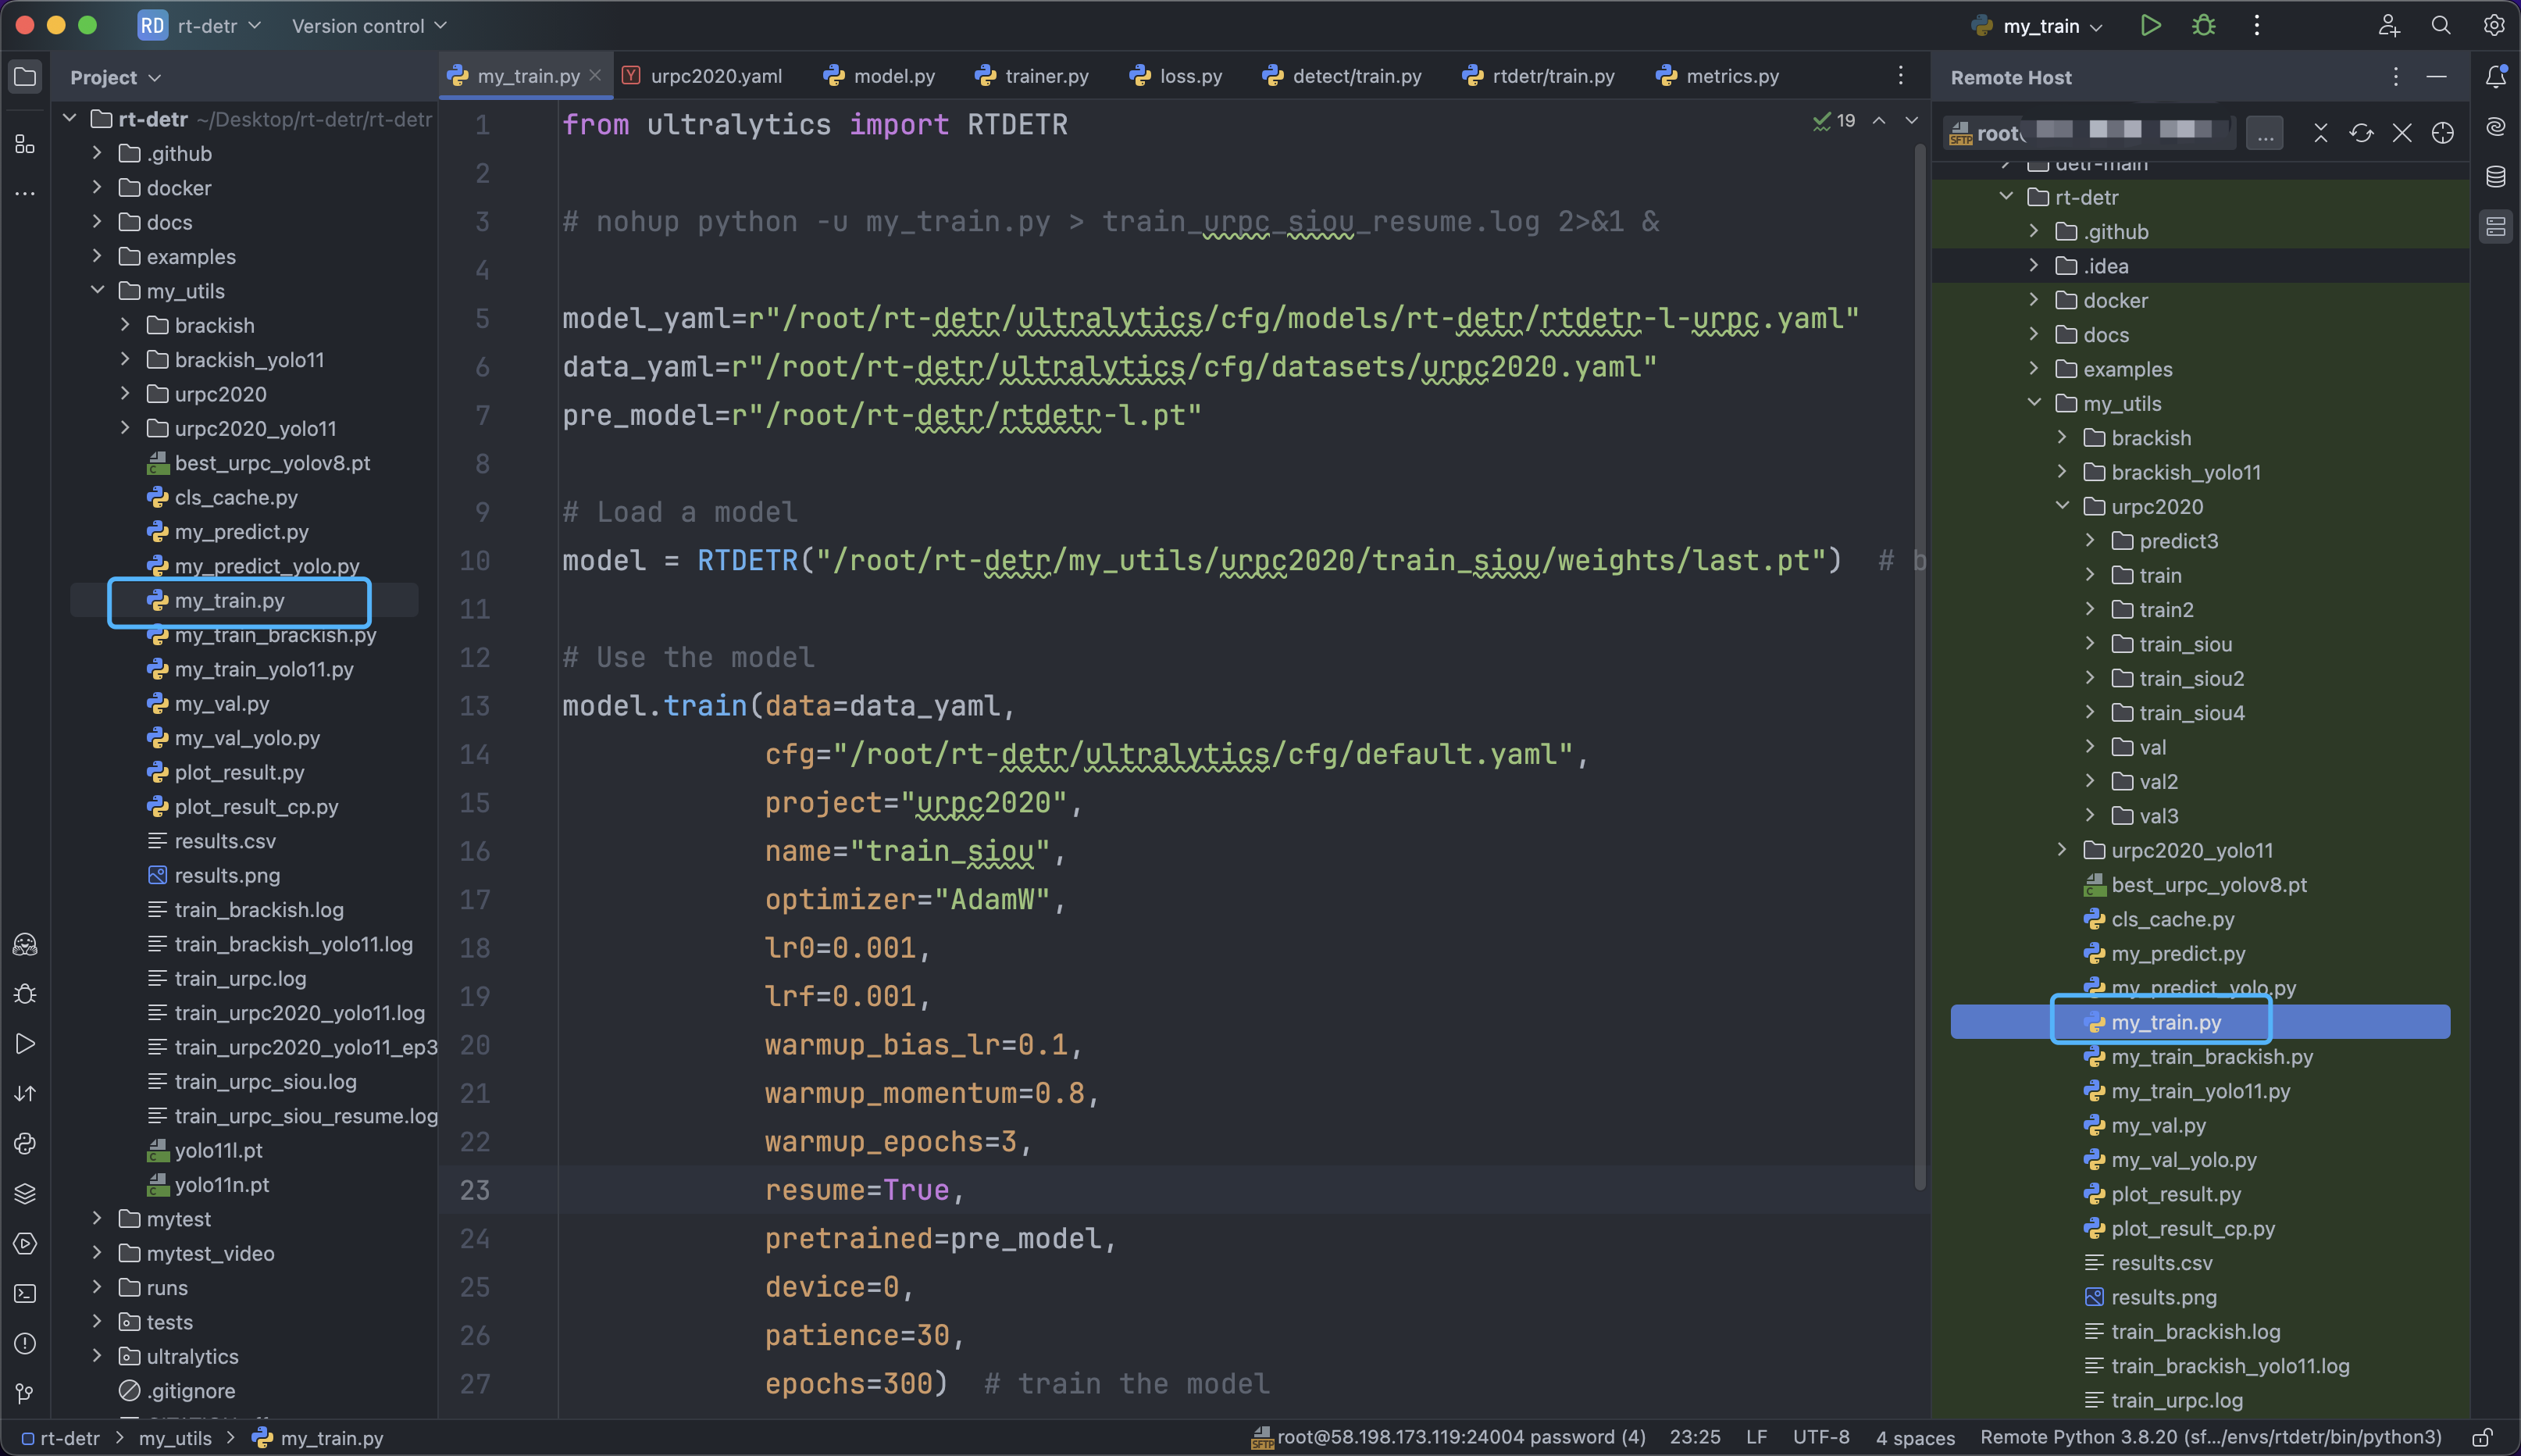Open the Python Packages layers icon
Image resolution: width=2521 pixels, height=1456 pixels.
pyautogui.click(x=25, y=1193)
